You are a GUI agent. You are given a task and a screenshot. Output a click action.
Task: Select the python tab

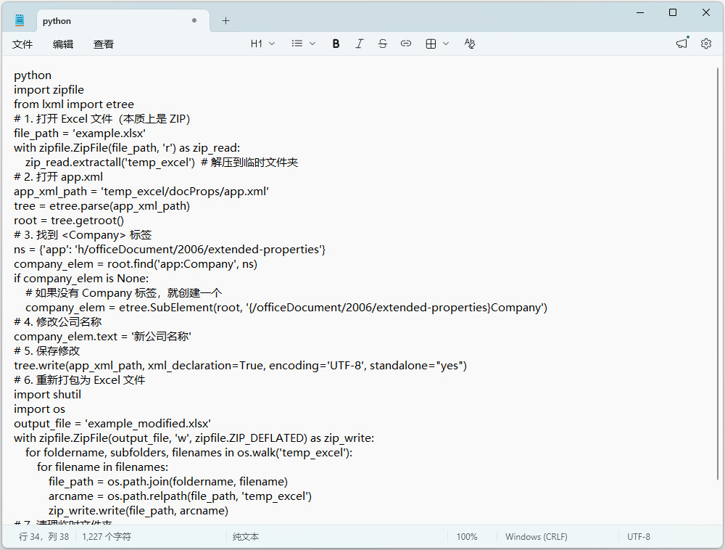coord(123,21)
